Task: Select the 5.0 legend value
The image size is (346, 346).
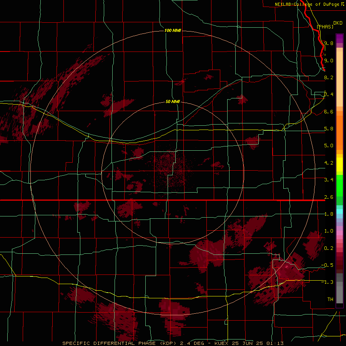Action: pos(329,146)
